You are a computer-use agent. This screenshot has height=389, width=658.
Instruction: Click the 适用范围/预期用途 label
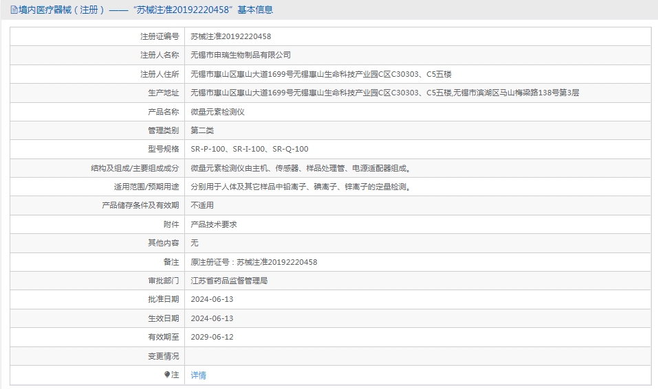tap(146, 187)
